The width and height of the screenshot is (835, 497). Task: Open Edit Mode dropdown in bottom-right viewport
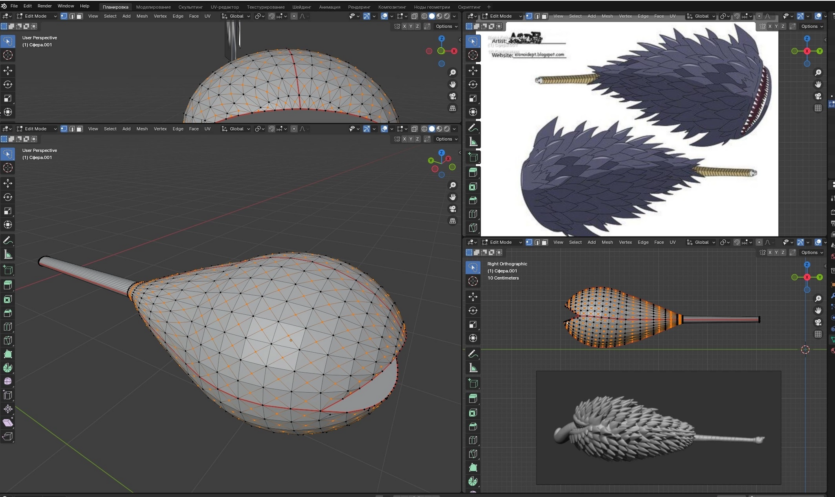[x=501, y=242]
